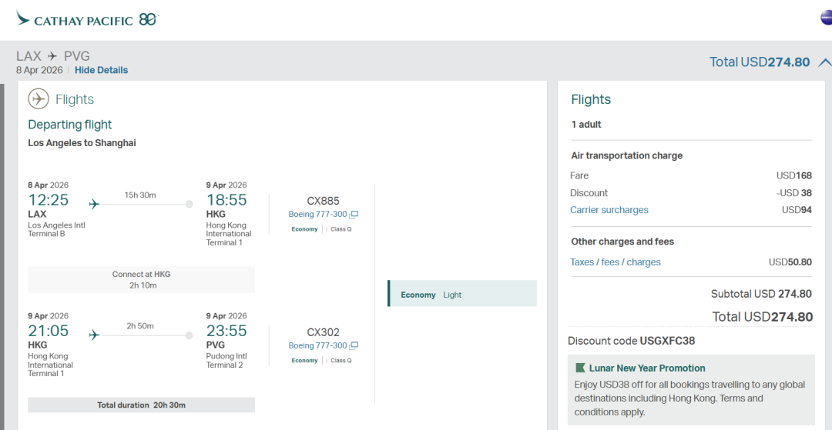Open popup icon next to CX302 aircraft type
Viewport: 832px width, 430px height.
pyautogui.click(x=354, y=346)
